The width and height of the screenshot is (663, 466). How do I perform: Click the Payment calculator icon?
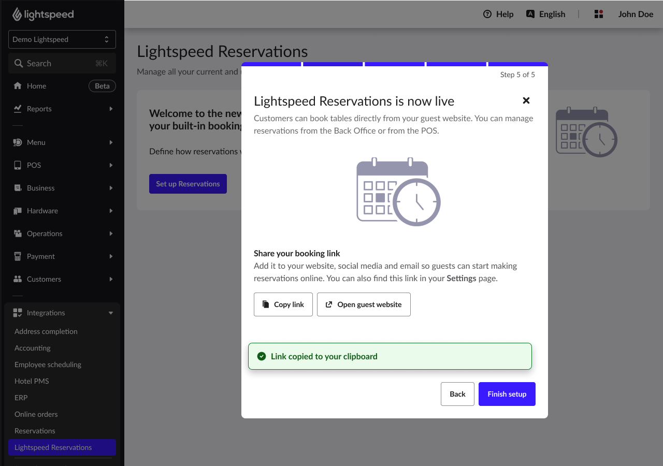pyautogui.click(x=18, y=256)
